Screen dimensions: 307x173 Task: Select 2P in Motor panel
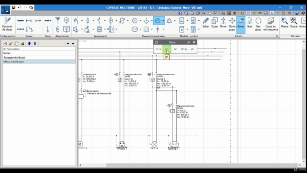pos(167,49)
